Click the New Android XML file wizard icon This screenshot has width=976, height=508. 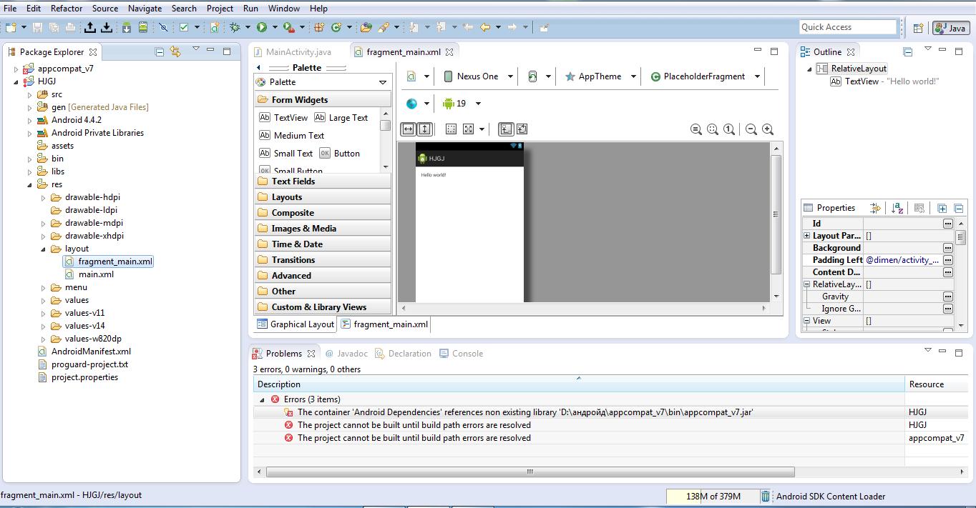click(214, 27)
